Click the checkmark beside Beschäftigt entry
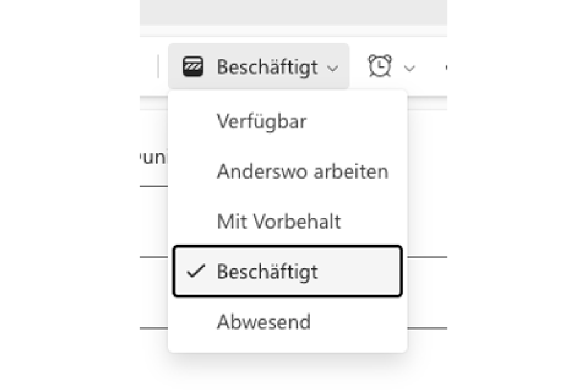The height and width of the screenshot is (392, 588). pyautogui.click(x=196, y=271)
